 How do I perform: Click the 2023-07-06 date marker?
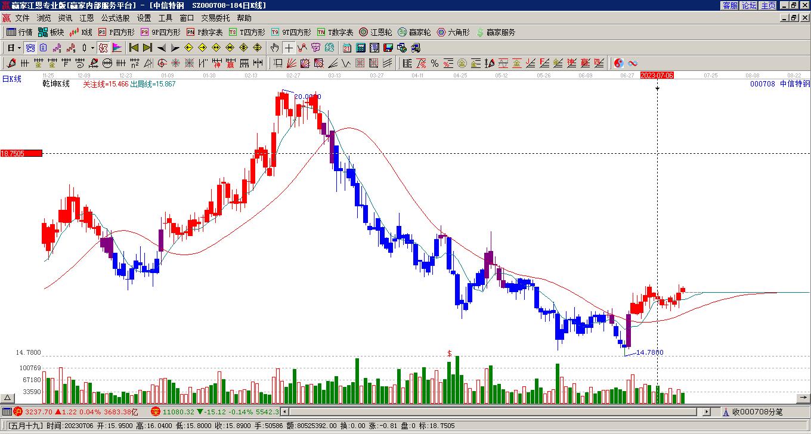[x=657, y=76]
